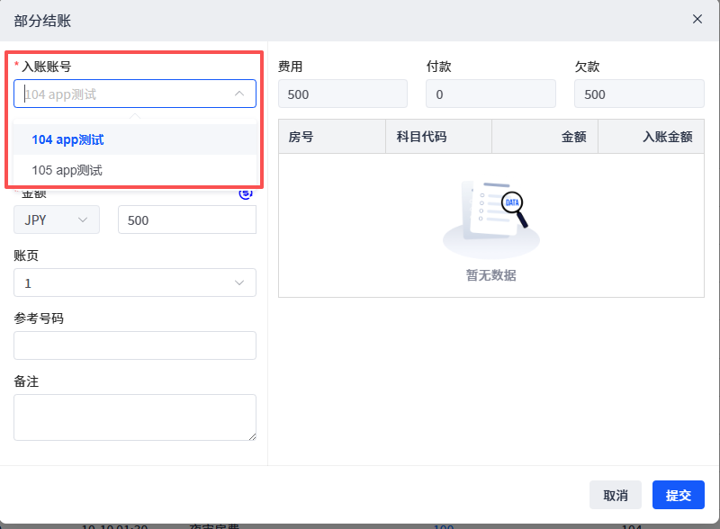The image size is (720, 529).
Task: Collapse the 入账账号 dropdown arrow
Action: tap(239, 94)
